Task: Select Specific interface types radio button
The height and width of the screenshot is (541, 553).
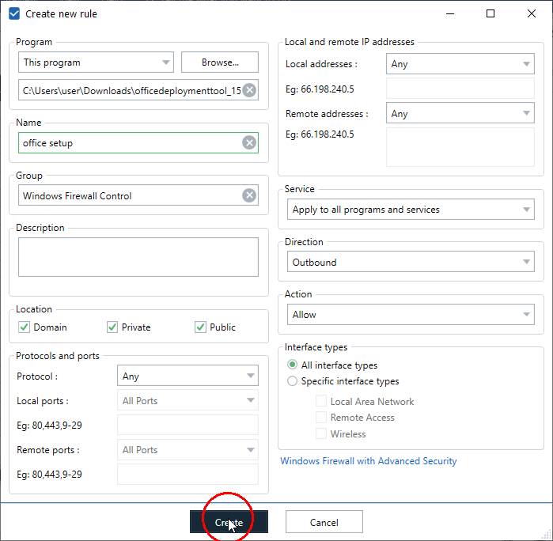Action: pyautogui.click(x=293, y=381)
